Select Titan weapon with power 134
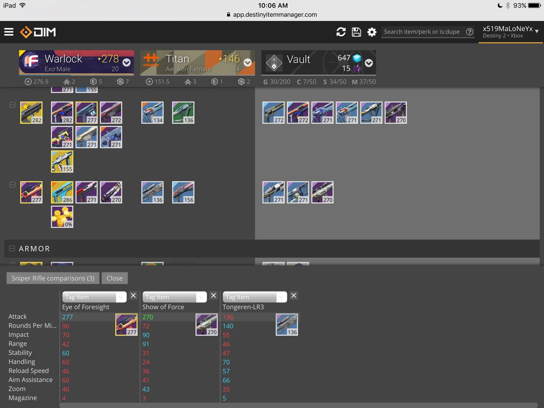Image resolution: width=544 pixels, height=408 pixels. 152,112
